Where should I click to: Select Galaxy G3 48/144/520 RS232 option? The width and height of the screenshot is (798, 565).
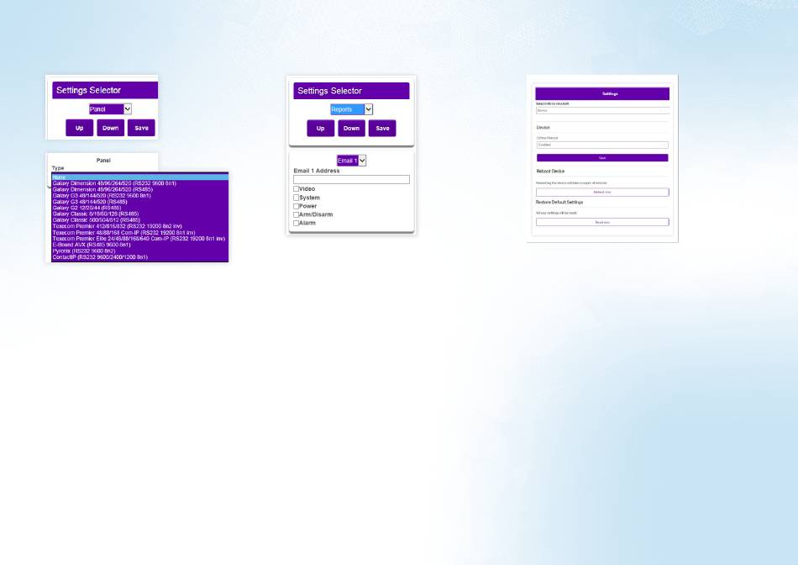pyautogui.click(x=140, y=196)
